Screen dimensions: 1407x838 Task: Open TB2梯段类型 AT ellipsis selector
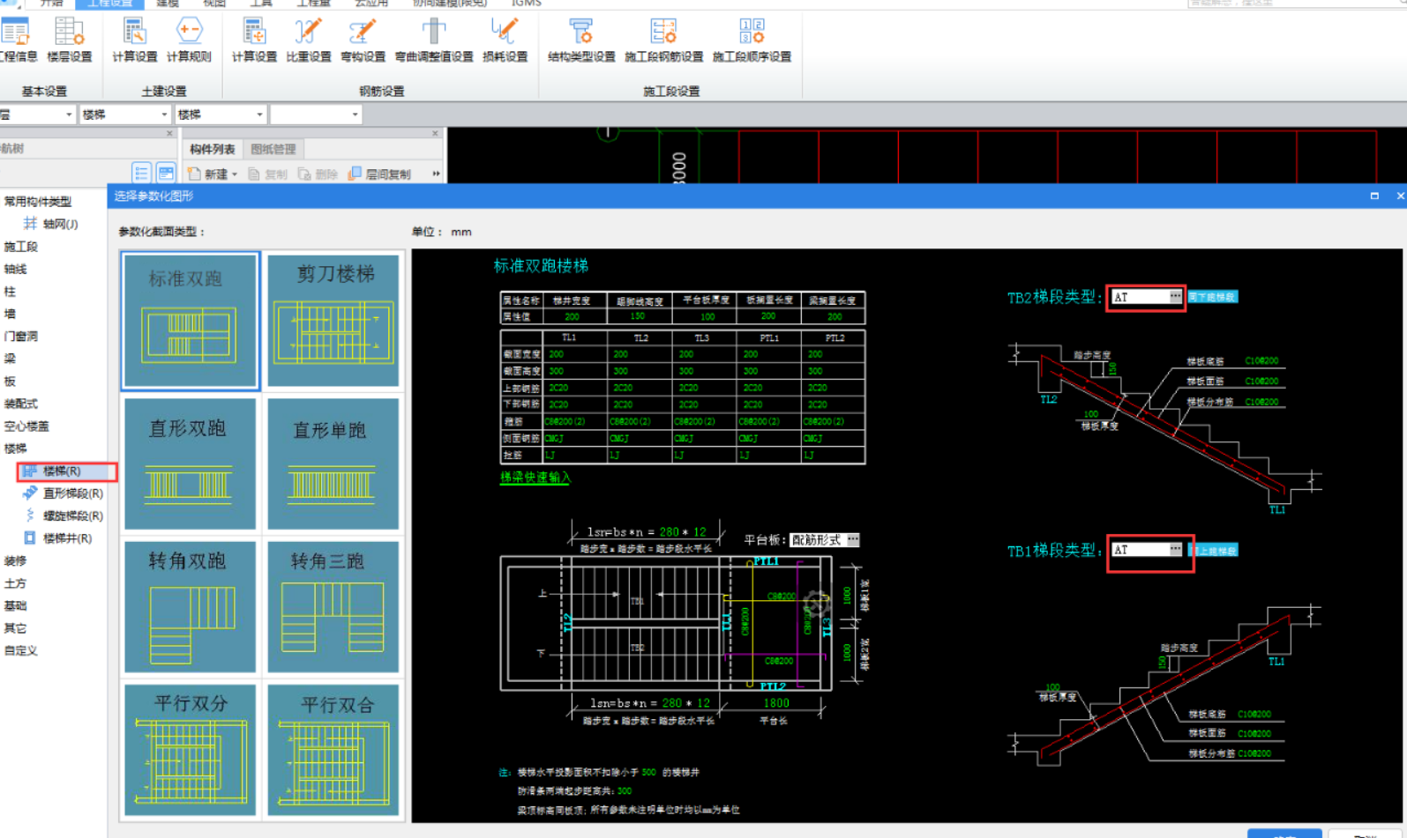coord(1176,297)
